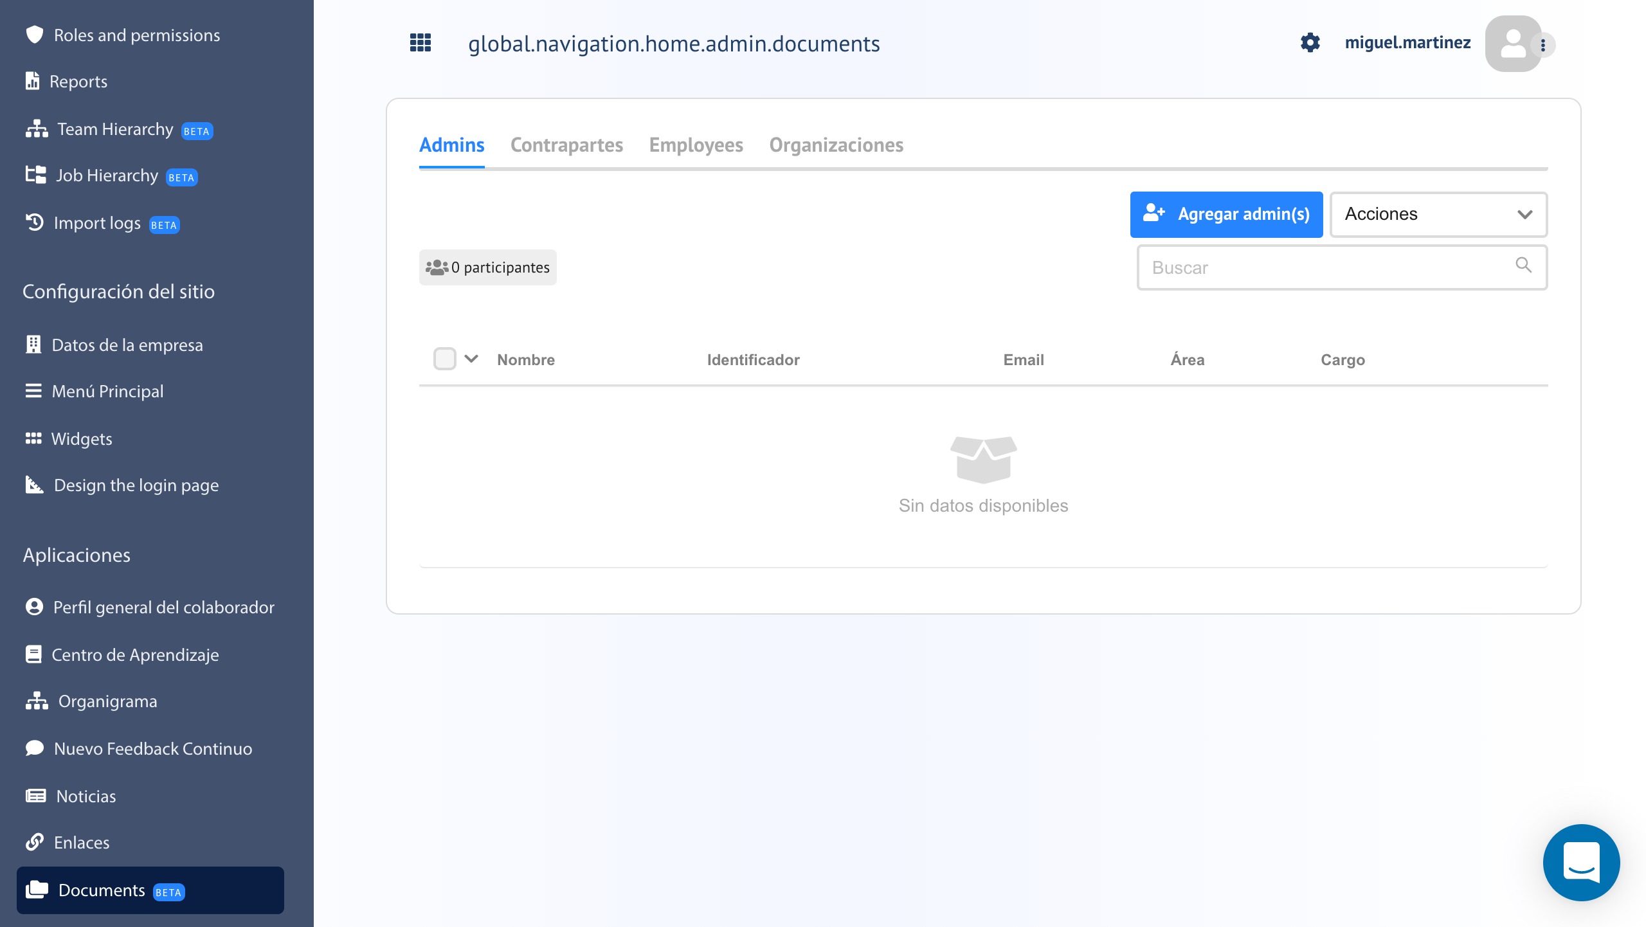Open the three-dot user menu
This screenshot has width=1646, height=927.
point(1543,45)
